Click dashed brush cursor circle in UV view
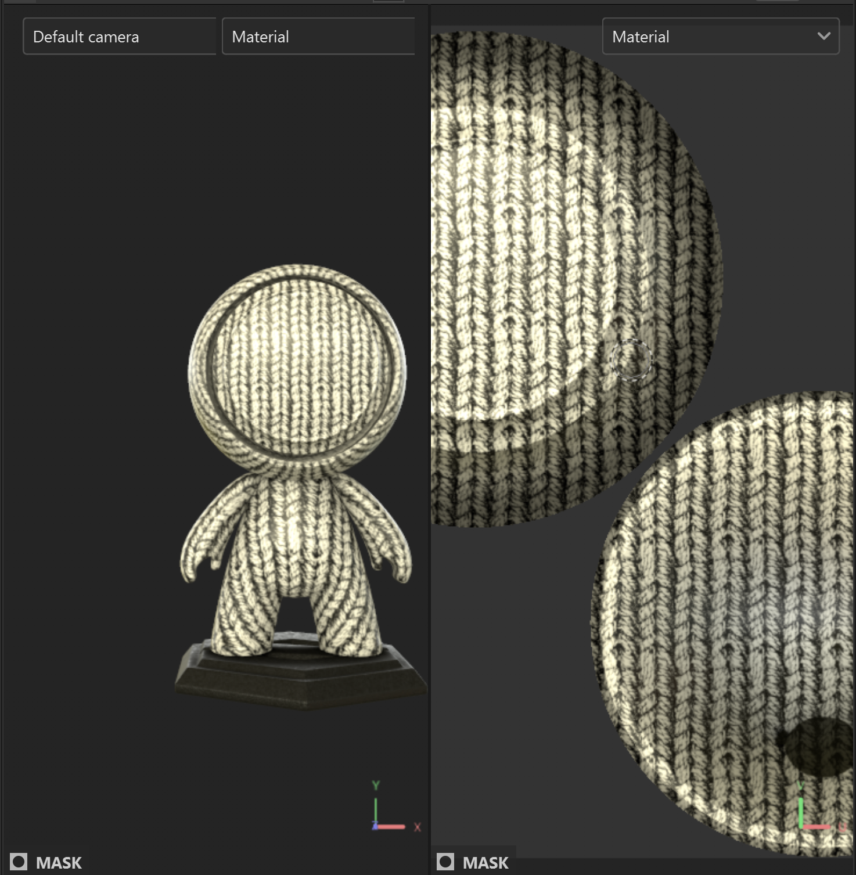This screenshot has width=856, height=875. (x=631, y=360)
